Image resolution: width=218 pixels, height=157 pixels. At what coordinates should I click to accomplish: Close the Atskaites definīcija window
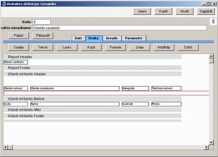214,4
